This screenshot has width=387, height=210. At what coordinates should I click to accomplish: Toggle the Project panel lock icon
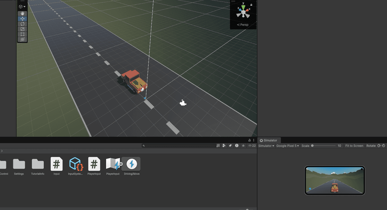click(249, 140)
